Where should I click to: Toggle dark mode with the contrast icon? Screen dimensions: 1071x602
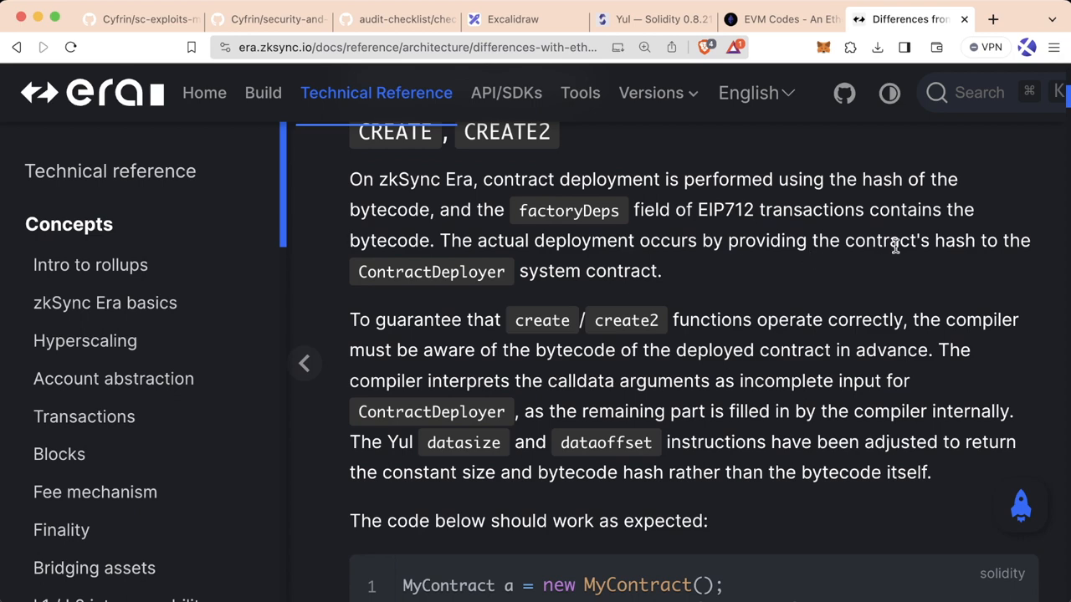point(889,93)
